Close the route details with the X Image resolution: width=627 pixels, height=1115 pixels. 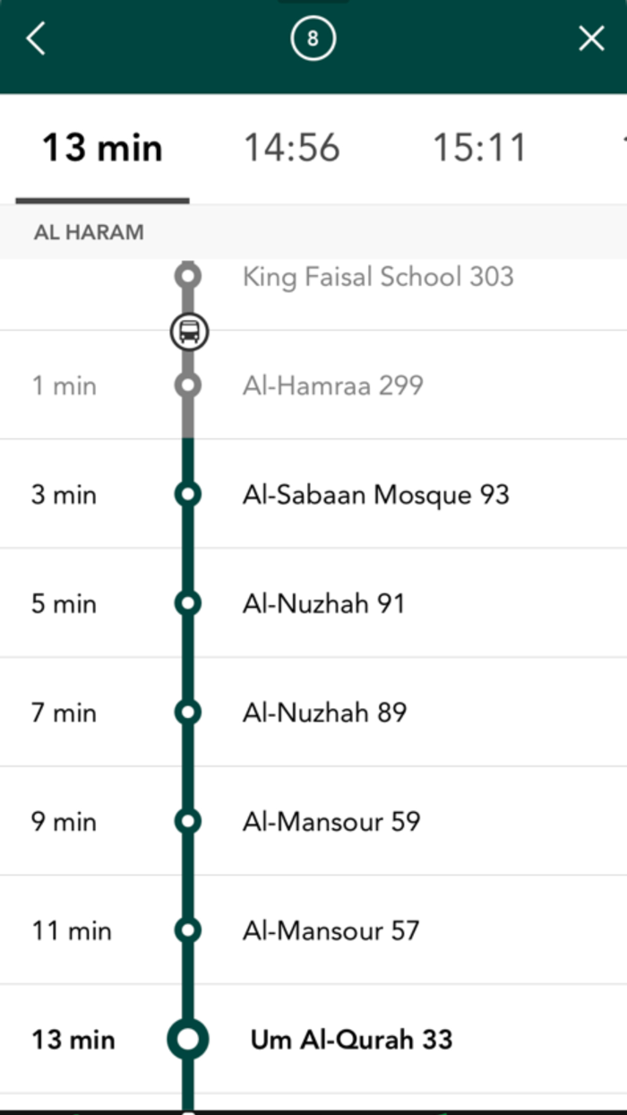tap(591, 39)
